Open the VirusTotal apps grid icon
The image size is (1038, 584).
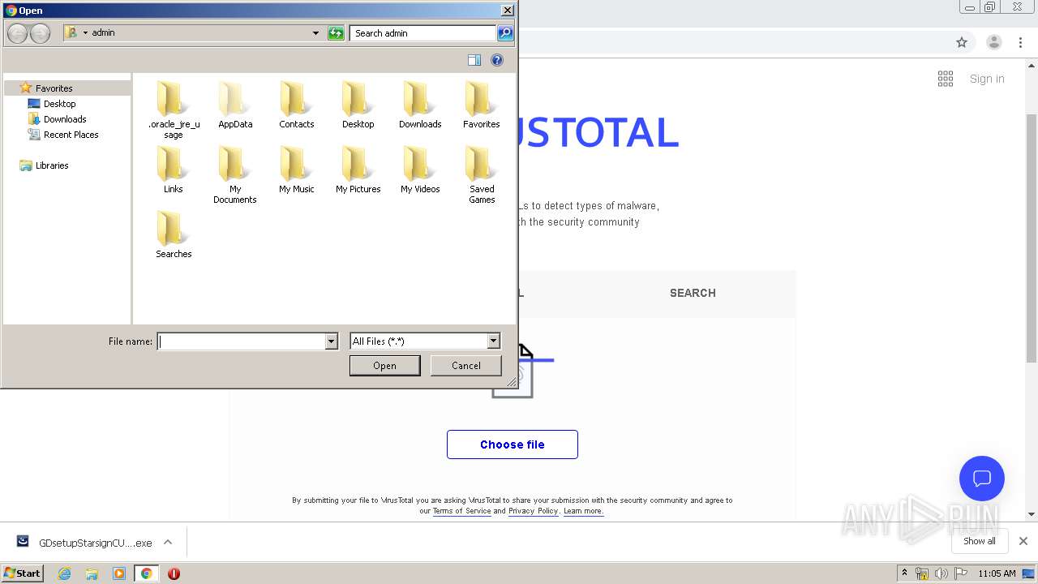click(x=946, y=79)
